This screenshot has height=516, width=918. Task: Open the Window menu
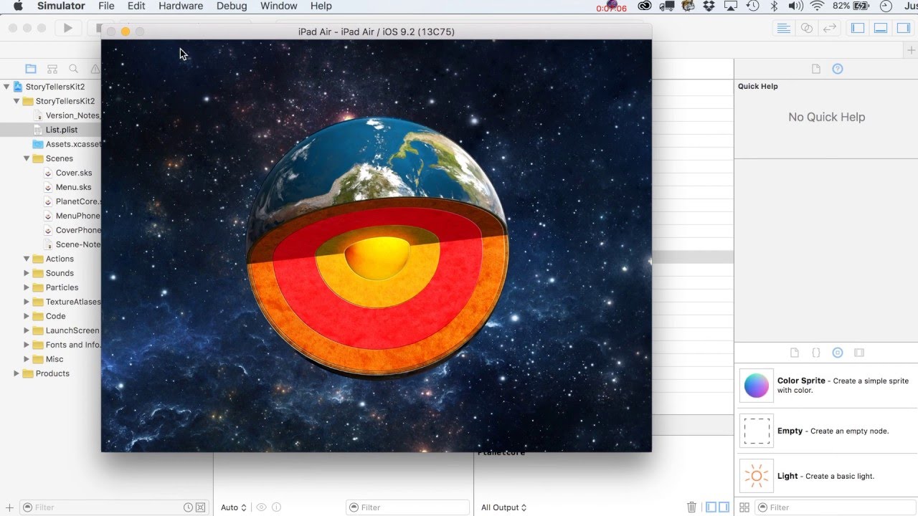(278, 6)
